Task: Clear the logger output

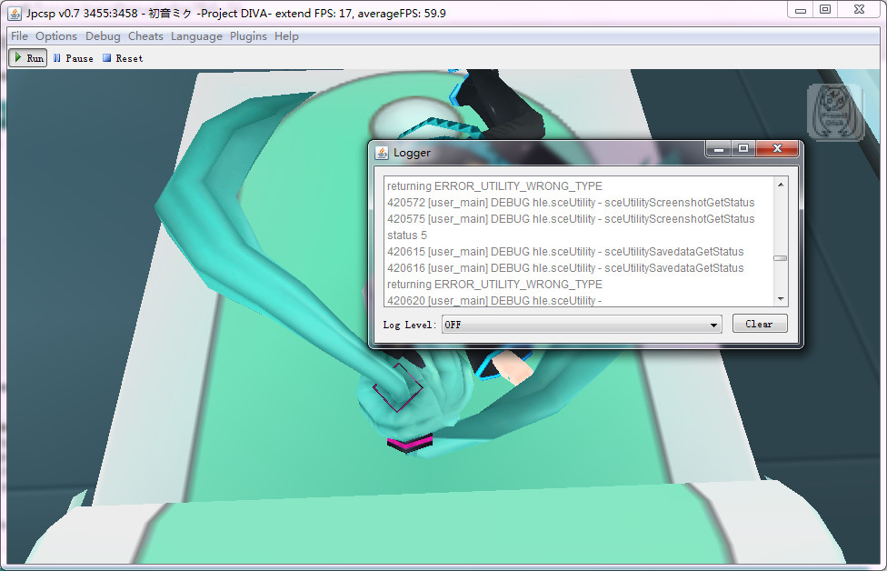Action: 760,324
